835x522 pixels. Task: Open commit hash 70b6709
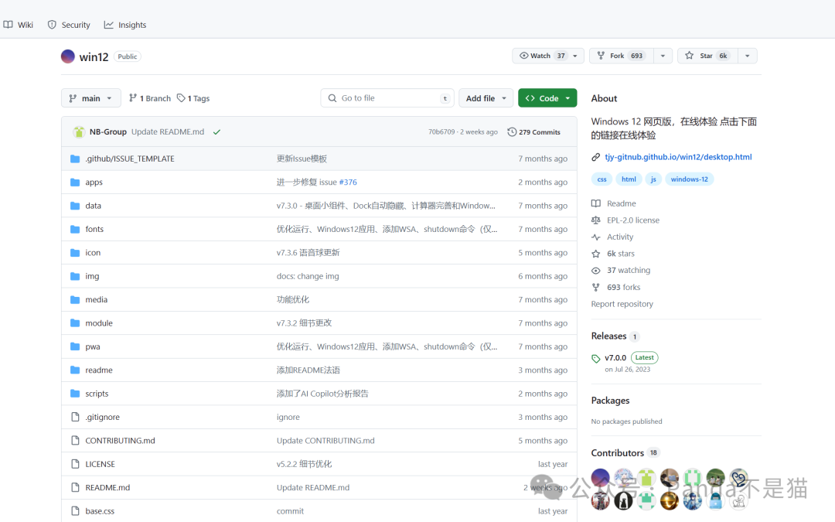[441, 132]
